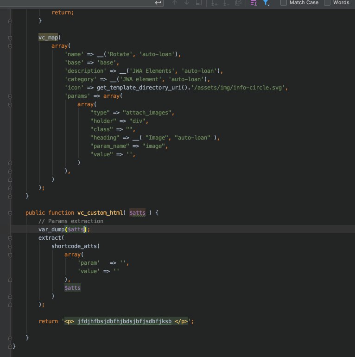The image size is (355, 357).
Task: Open the blue search filter funnel
Action: 266,3
